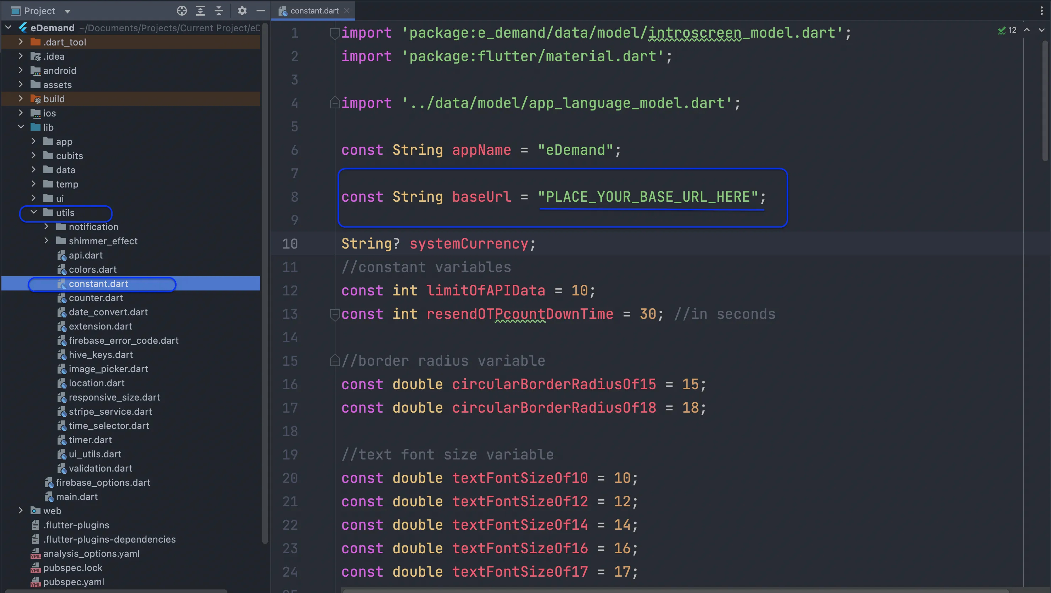Jump to previous highlighted problem arrow
Image resolution: width=1051 pixels, height=593 pixels.
click(x=1027, y=30)
